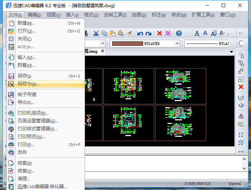Select 导出(E)... menu entry

tap(46, 102)
